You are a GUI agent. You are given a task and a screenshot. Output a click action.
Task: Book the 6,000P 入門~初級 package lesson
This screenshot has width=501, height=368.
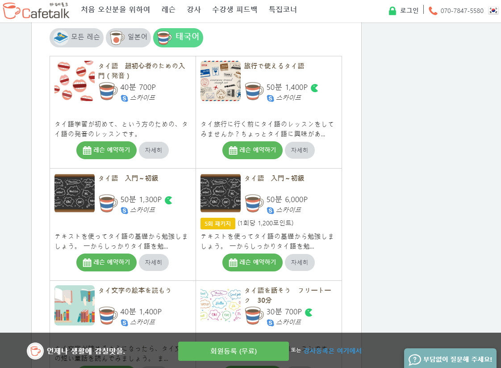[252, 262]
